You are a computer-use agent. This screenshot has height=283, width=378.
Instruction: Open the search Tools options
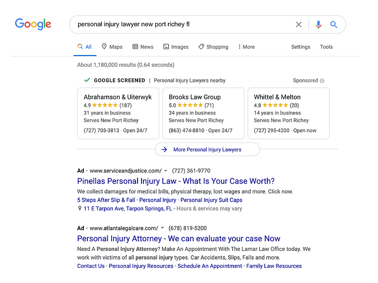click(x=326, y=47)
